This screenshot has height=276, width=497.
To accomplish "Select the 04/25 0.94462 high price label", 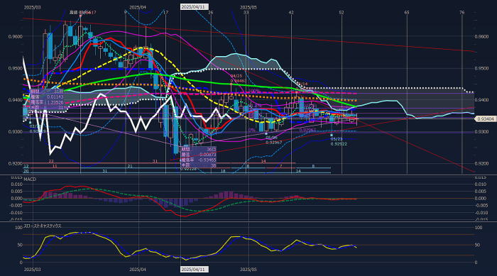I will click(x=239, y=79).
